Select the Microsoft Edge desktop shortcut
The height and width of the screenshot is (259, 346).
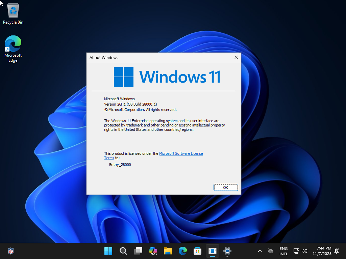coord(13,49)
